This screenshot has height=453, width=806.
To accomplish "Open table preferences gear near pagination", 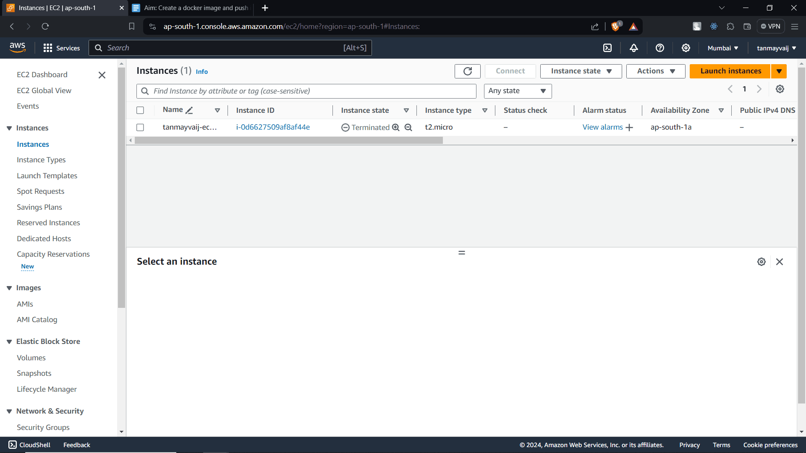I will point(780,89).
